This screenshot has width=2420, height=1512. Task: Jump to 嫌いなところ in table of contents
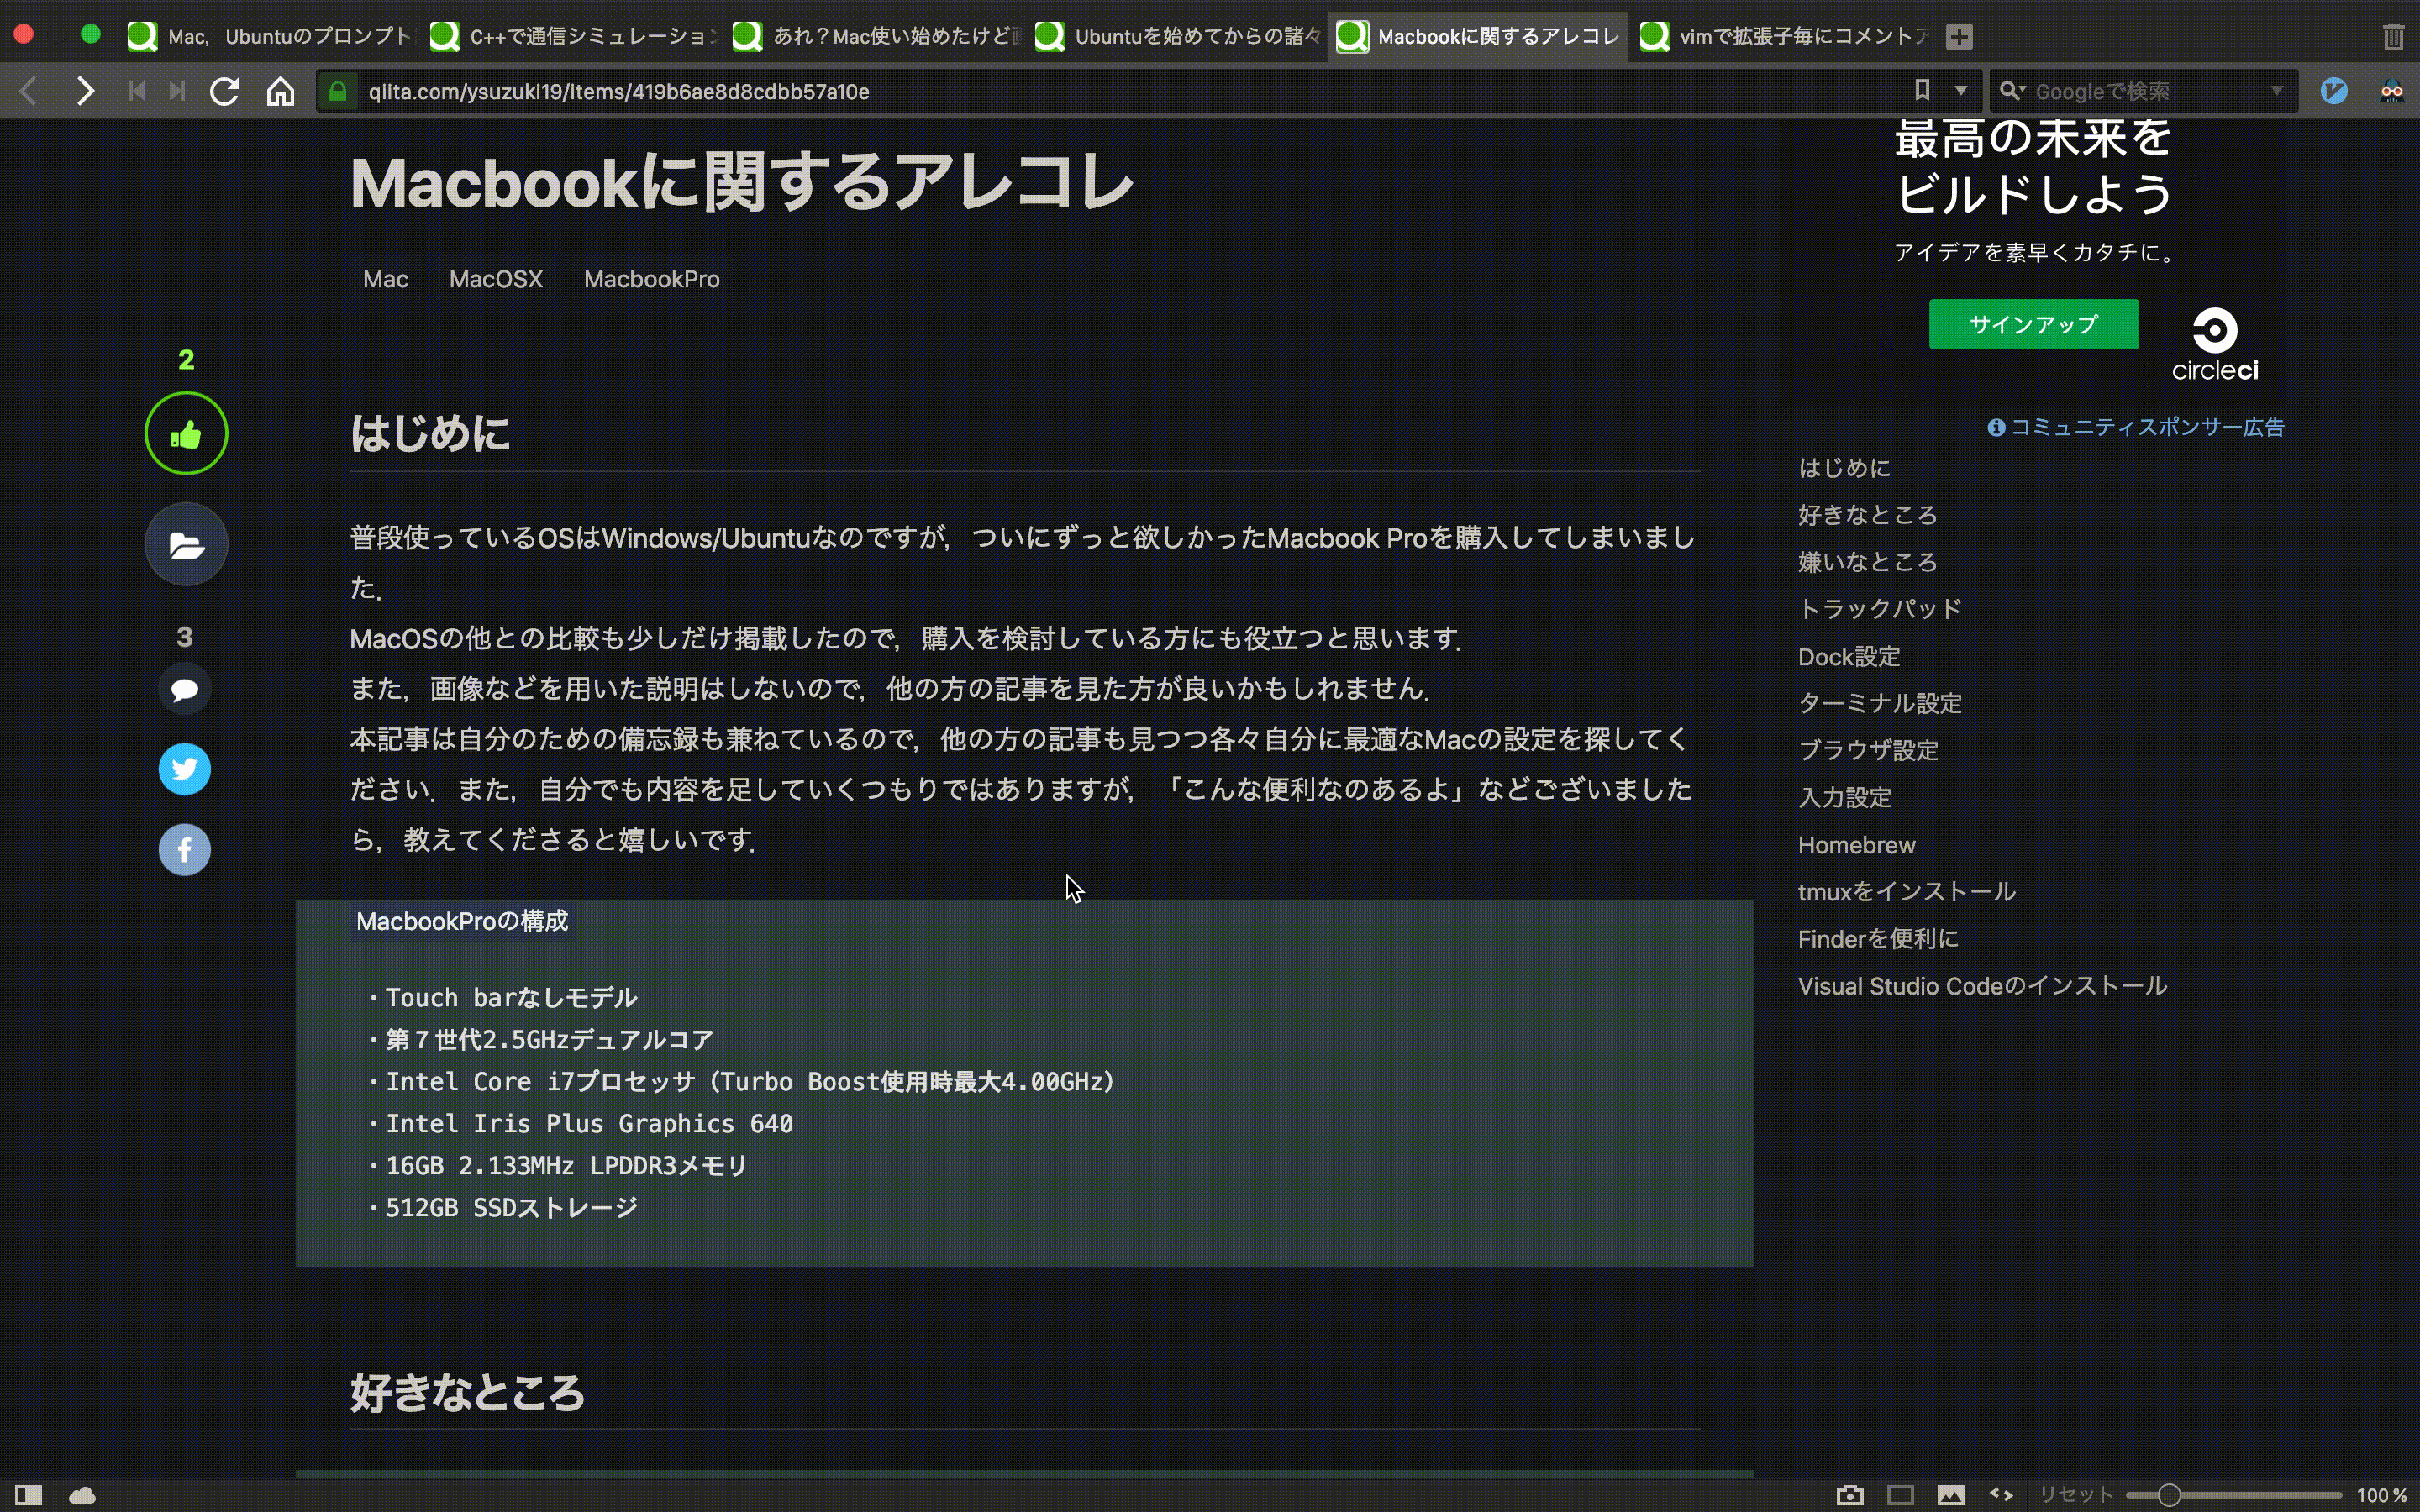pyautogui.click(x=1868, y=562)
